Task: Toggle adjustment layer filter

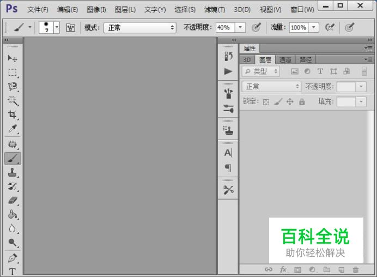Action: [x=307, y=71]
